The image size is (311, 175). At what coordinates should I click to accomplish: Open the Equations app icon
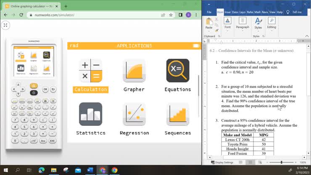[x=178, y=71]
